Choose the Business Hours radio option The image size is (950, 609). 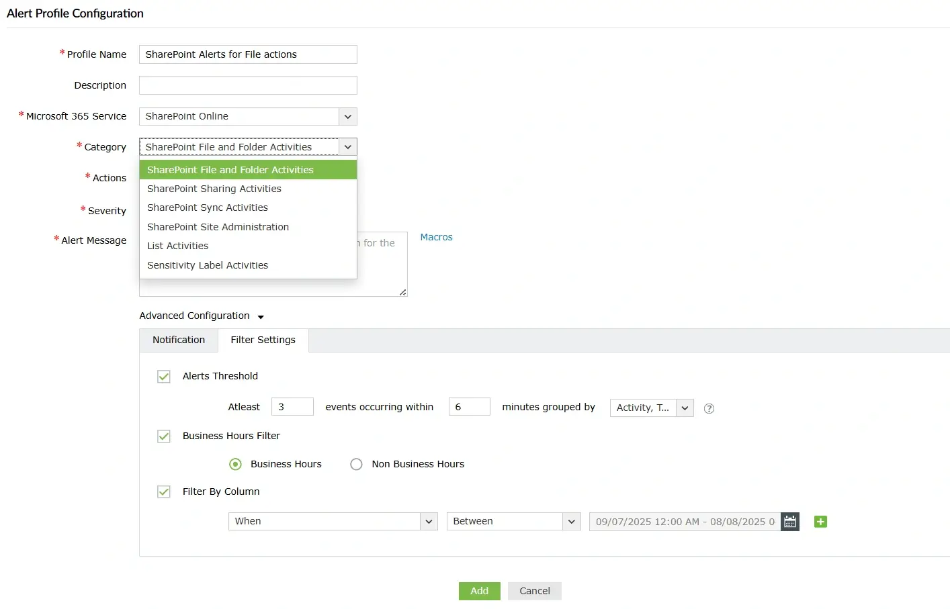[x=235, y=464]
